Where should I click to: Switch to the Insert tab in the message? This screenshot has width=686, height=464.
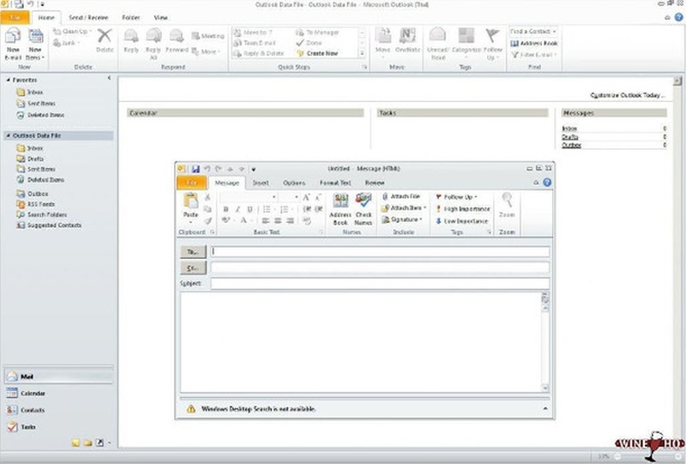pyautogui.click(x=261, y=183)
